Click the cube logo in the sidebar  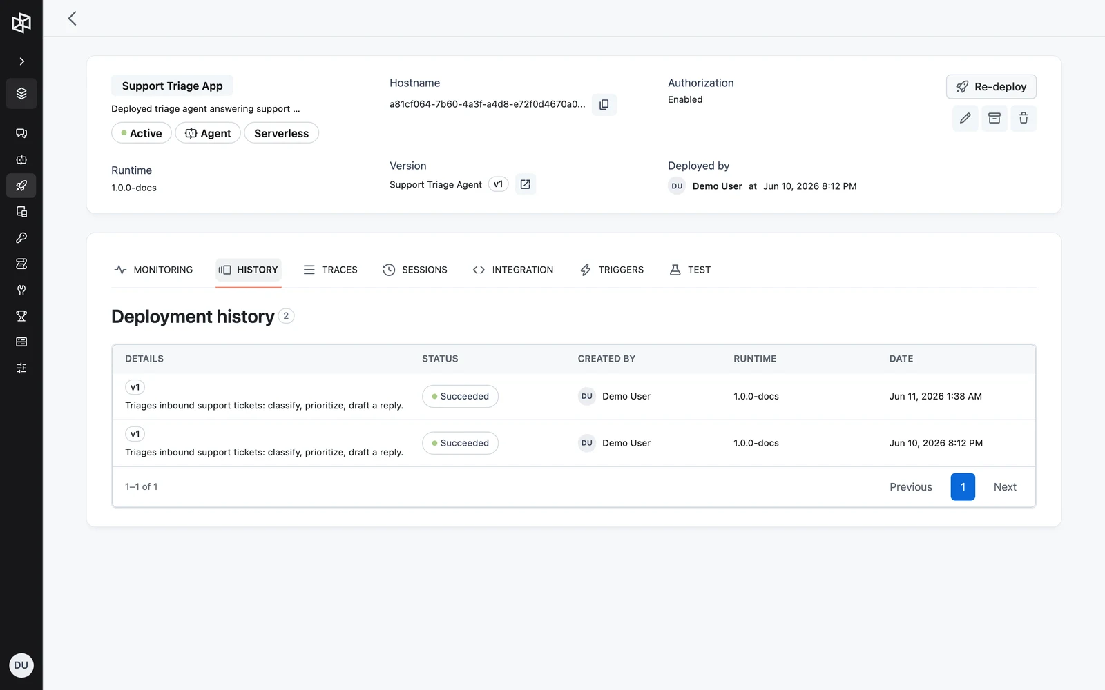point(21,23)
